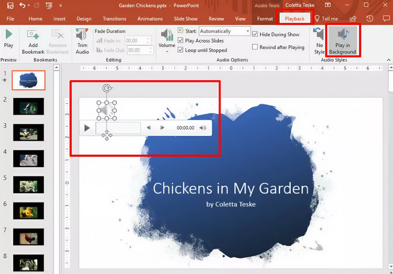Image resolution: width=393 pixels, height=274 pixels.
Task: Click the Play preview button in ribbon
Action: (9, 38)
